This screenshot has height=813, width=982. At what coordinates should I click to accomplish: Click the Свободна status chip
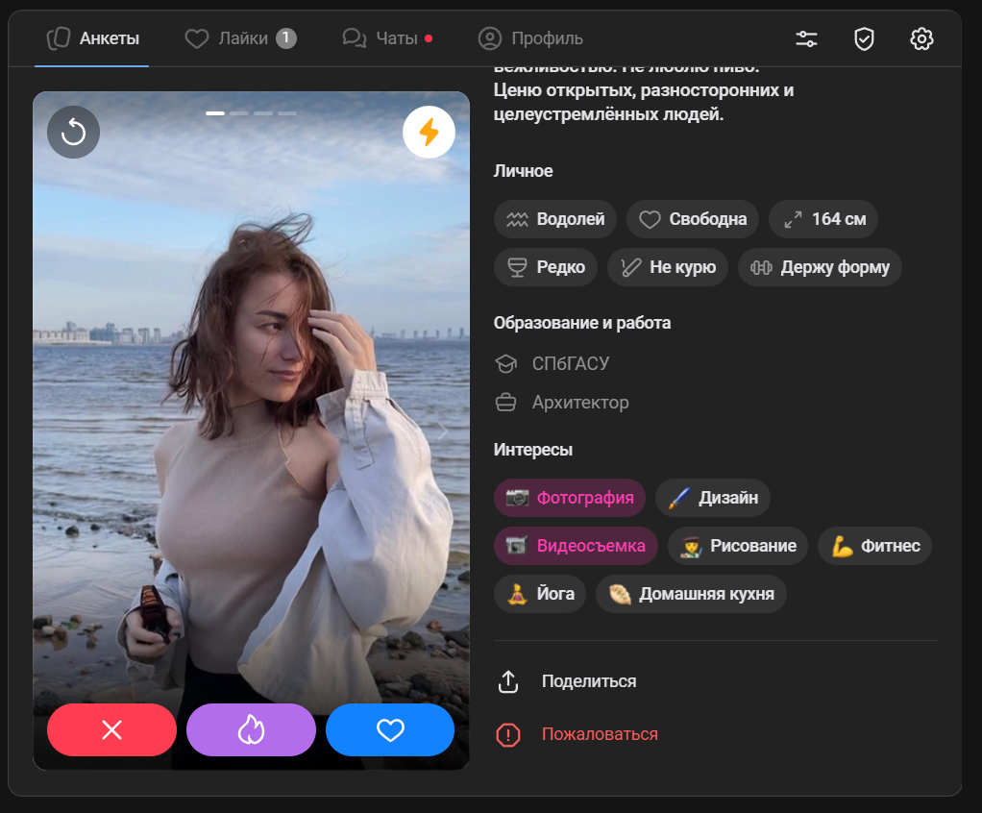click(693, 218)
